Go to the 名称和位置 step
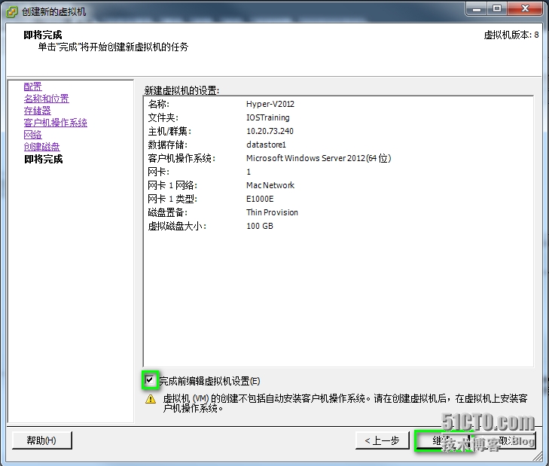Screen dimensions: 549x466 (x=46, y=99)
